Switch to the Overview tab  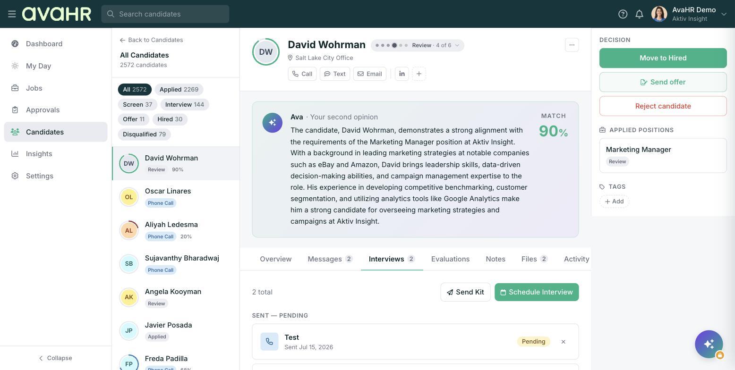click(276, 259)
